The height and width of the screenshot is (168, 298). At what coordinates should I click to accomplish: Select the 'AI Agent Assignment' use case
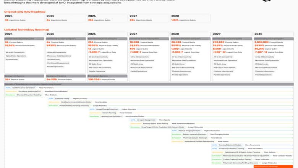pos(146,120)
